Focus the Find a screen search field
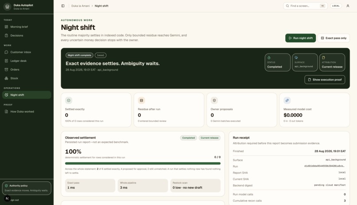 click(x=305, y=6)
